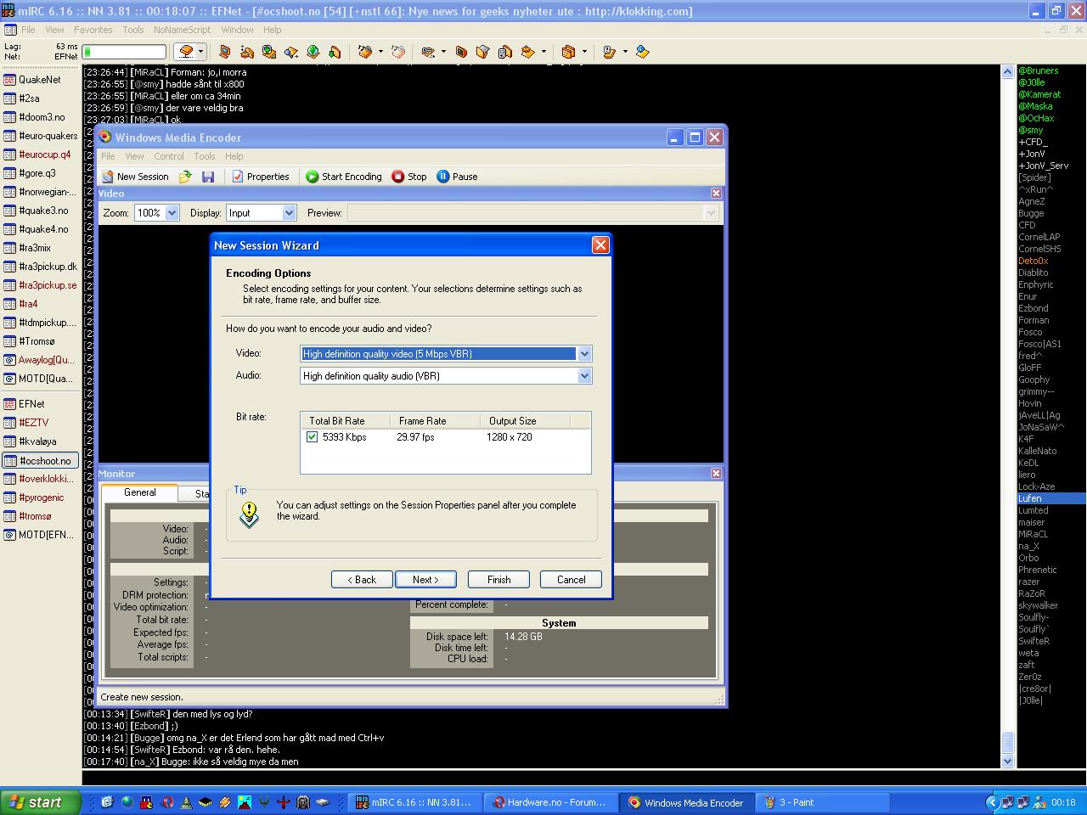Click the Show Desktop icon in quick launch
The height and width of the screenshot is (815, 1087).
click(x=107, y=802)
